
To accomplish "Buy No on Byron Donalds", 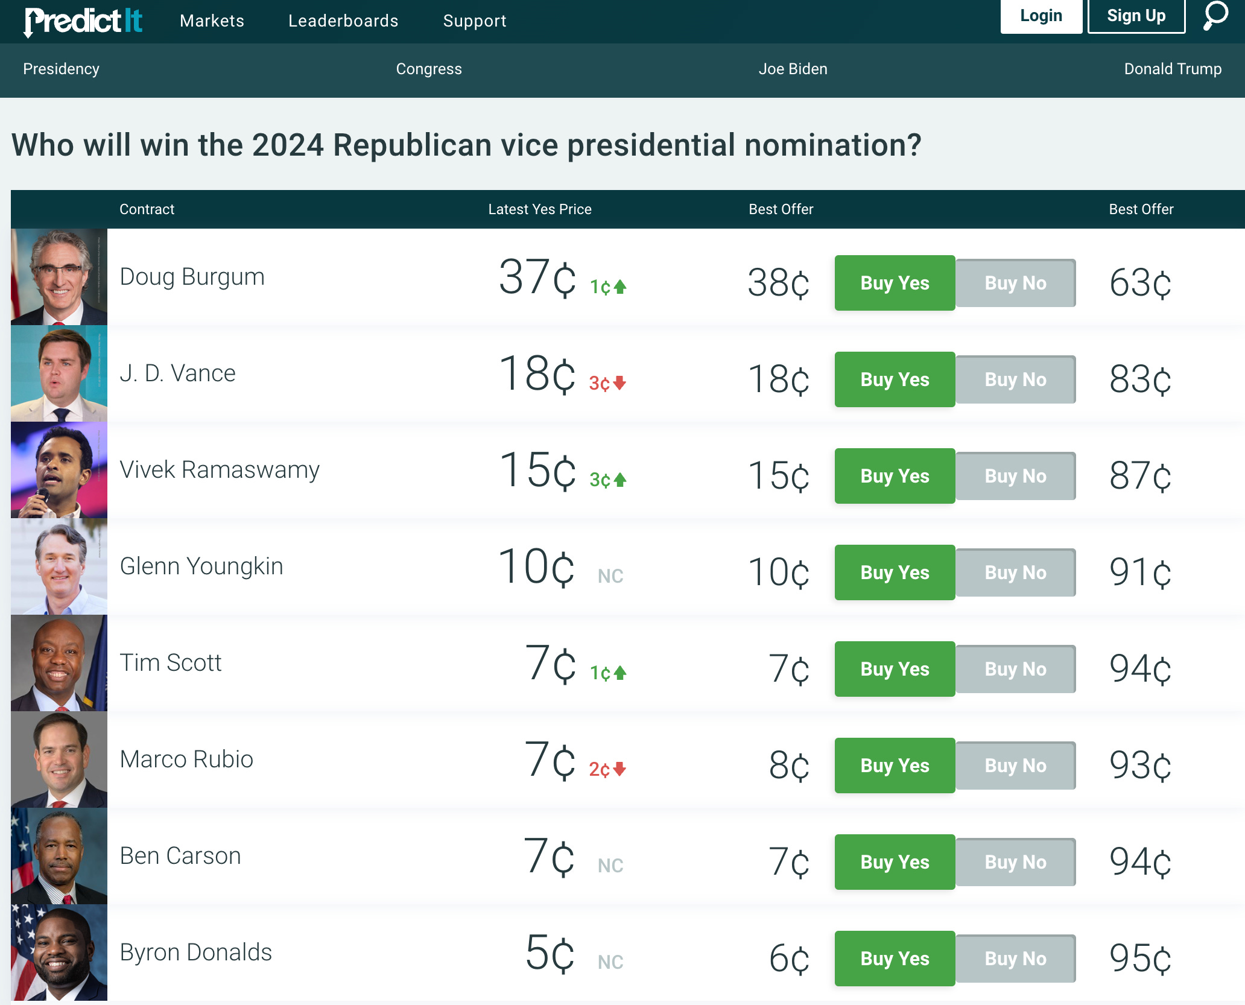I will pos(1015,959).
